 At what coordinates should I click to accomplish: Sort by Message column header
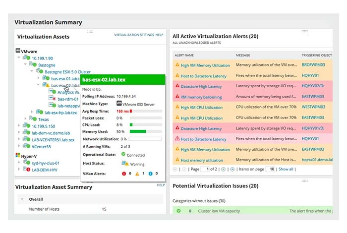coord(243,55)
